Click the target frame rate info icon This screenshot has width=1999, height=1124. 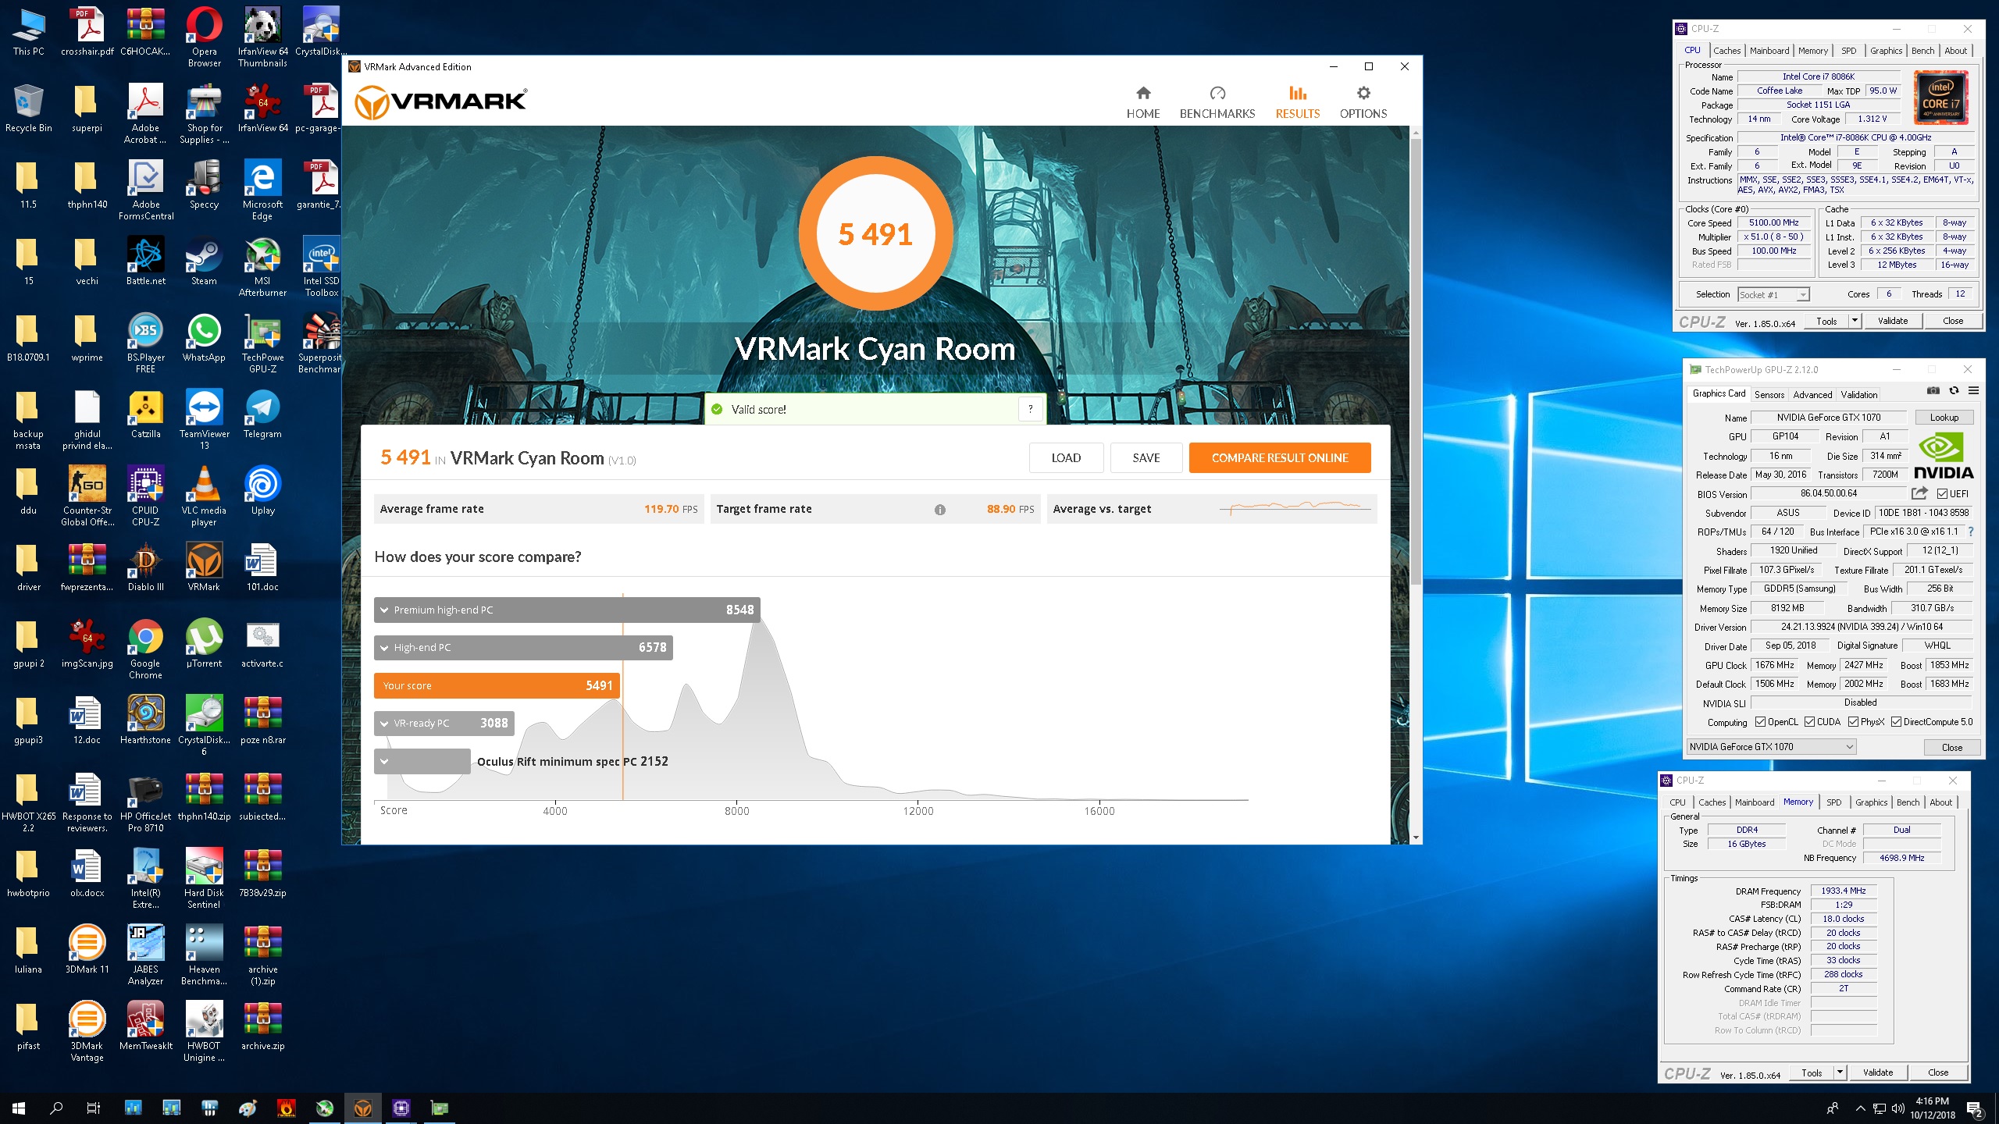coord(940,510)
